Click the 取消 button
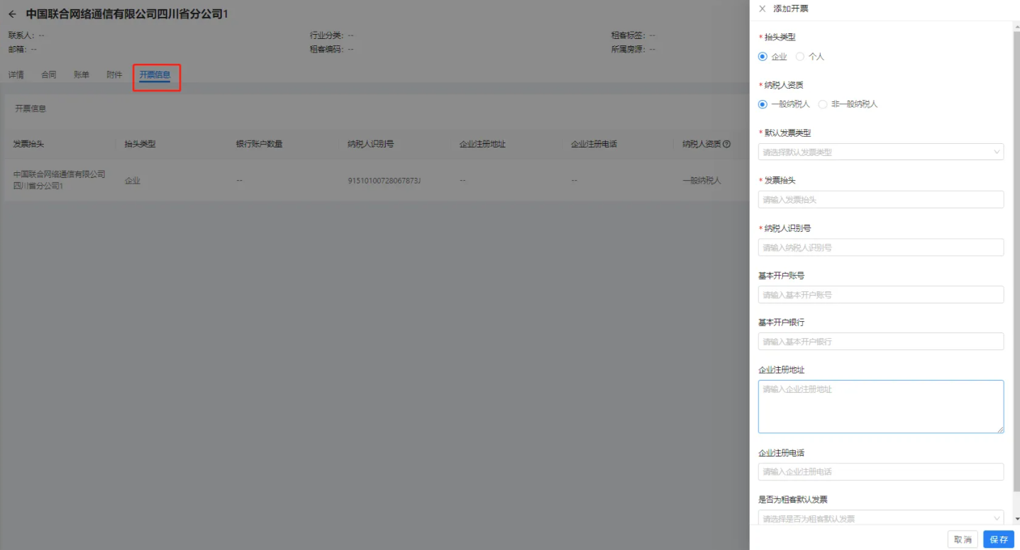The width and height of the screenshot is (1020, 550). [x=963, y=539]
